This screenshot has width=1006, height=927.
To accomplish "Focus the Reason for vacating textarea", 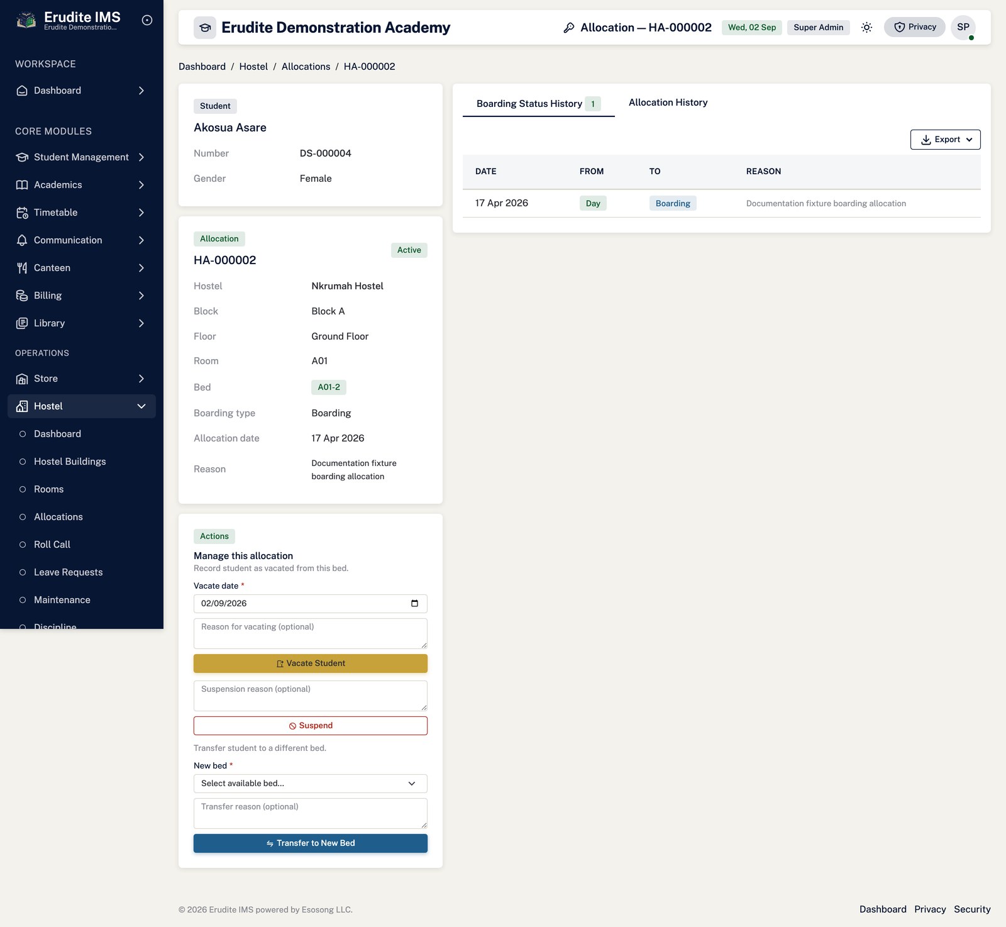I will pyautogui.click(x=311, y=633).
